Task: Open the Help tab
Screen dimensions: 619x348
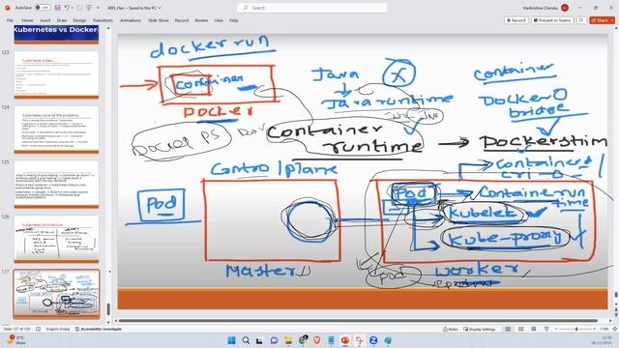Action: [234, 20]
